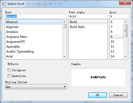Close the Select Font dialog

coord(125,3)
